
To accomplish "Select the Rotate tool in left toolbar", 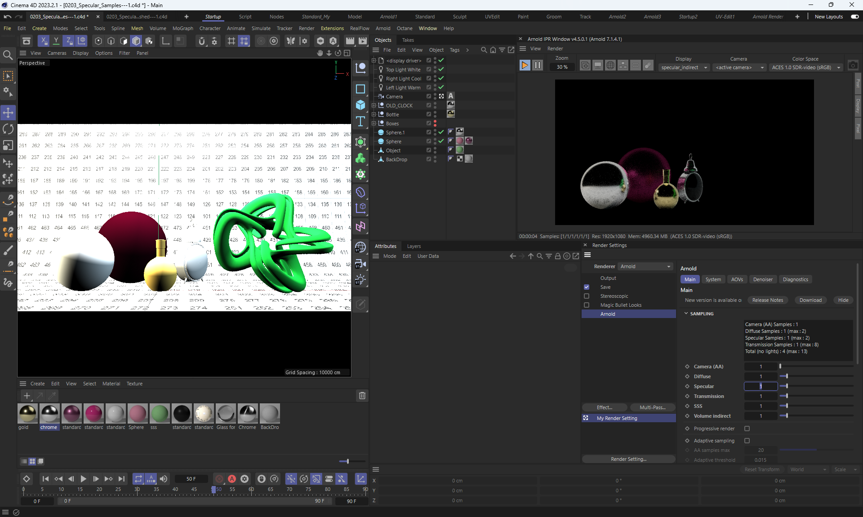I will tap(8, 129).
